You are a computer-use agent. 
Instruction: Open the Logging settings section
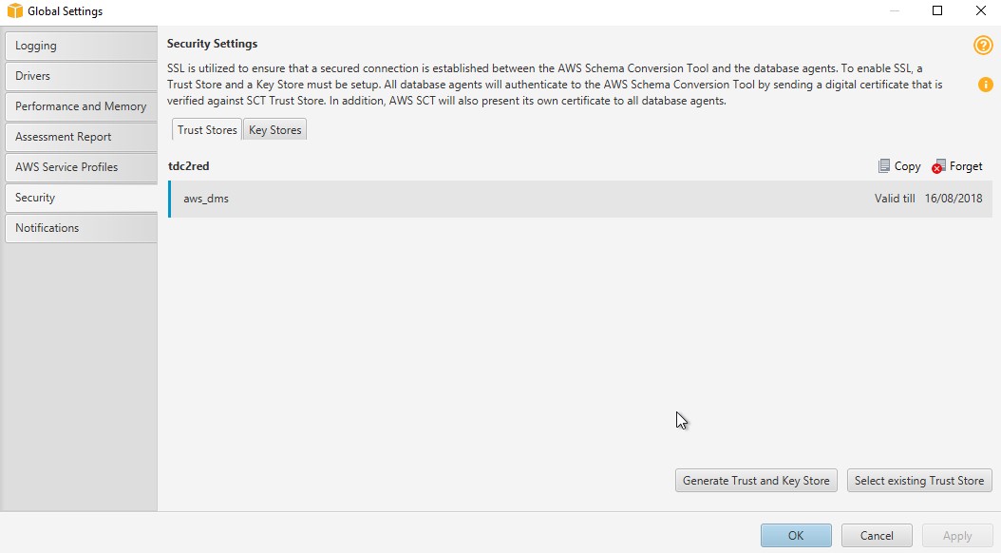(x=81, y=46)
